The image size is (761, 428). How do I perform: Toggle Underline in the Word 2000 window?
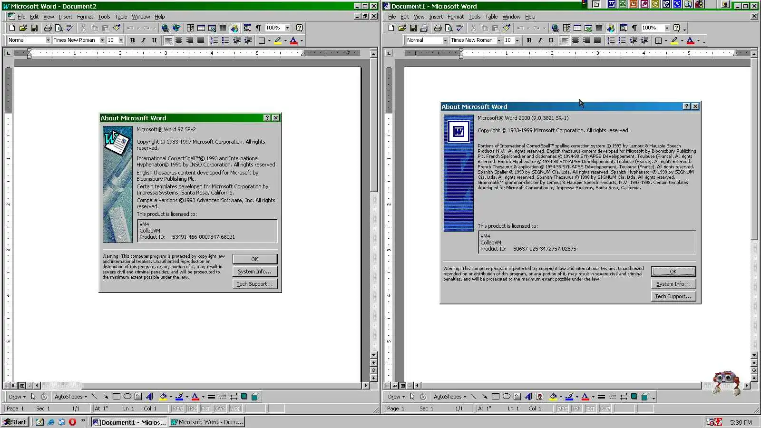(x=551, y=40)
